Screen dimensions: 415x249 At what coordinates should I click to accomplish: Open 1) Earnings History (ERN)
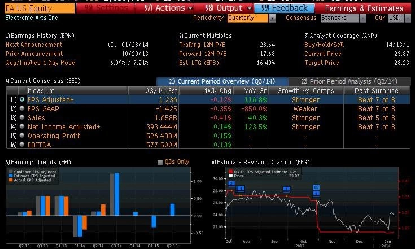click(x=40, y=36)
